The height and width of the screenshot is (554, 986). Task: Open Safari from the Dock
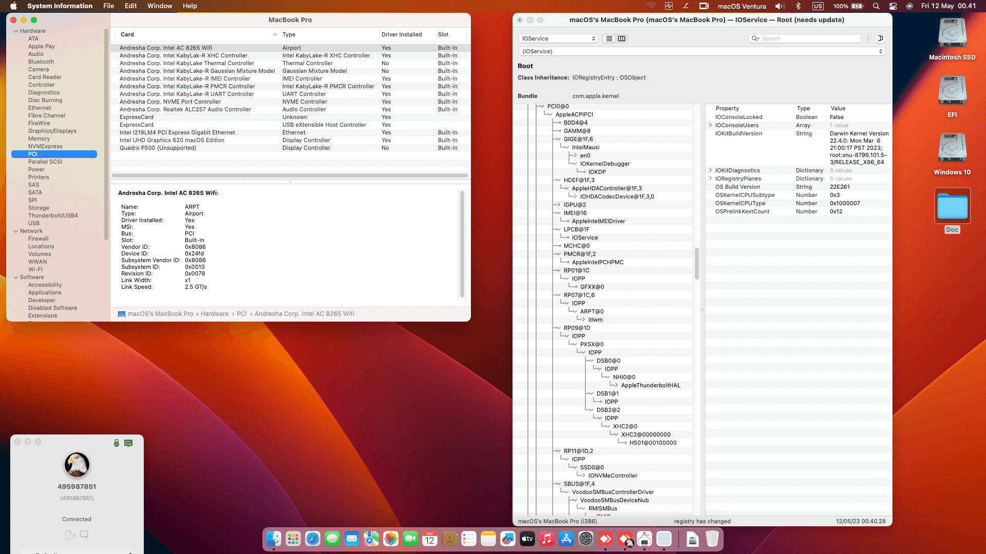(312, 539)
